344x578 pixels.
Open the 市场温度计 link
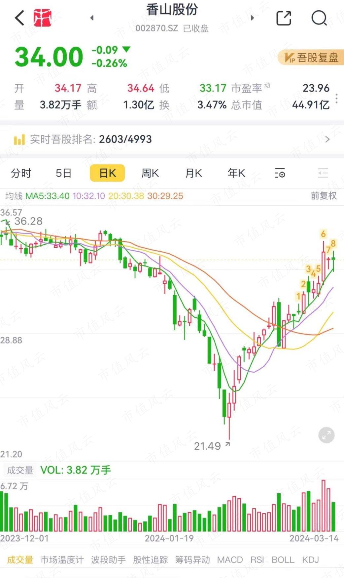[x=62, y=560]
